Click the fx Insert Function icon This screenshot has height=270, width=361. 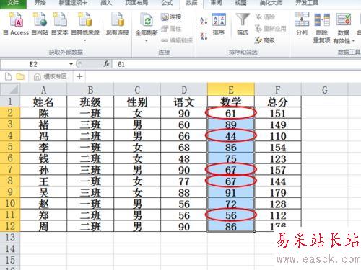pyautogui.click(x=106, y=64)
